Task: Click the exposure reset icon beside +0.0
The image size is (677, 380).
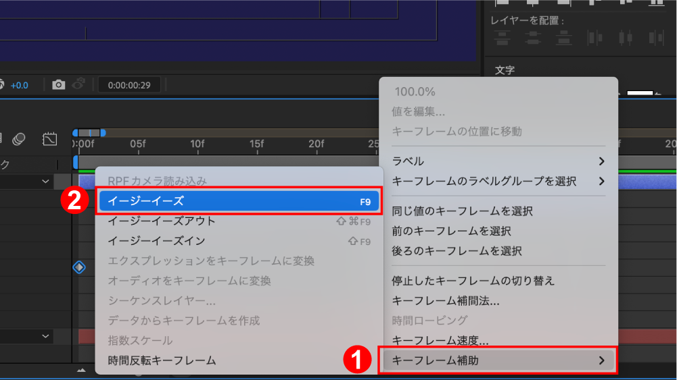Action: pos(1,84)
